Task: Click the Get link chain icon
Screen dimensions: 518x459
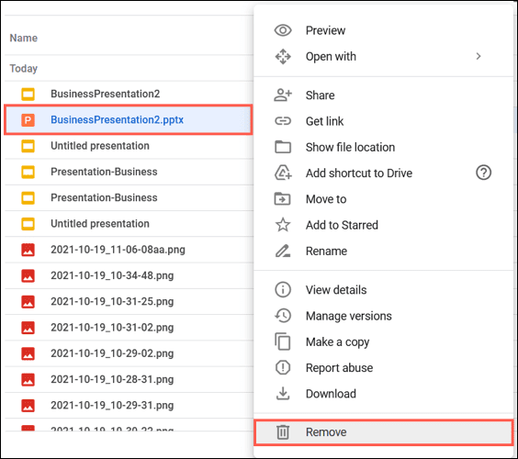Action: pyautogui.click(x=283, y=121)
